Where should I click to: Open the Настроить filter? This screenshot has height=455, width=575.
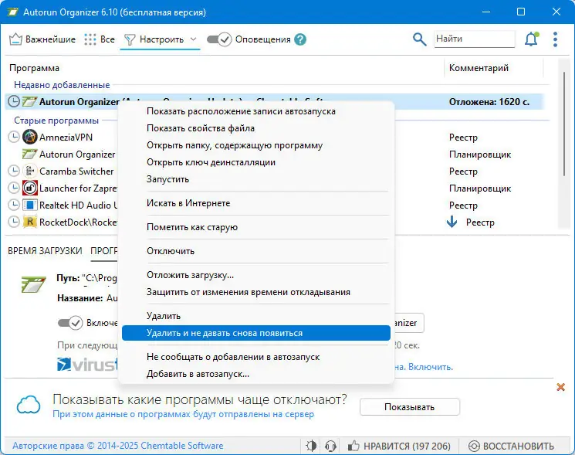coord(154,39)
